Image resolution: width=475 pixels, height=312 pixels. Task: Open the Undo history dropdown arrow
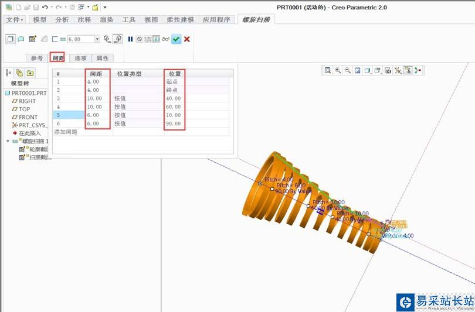52,7
